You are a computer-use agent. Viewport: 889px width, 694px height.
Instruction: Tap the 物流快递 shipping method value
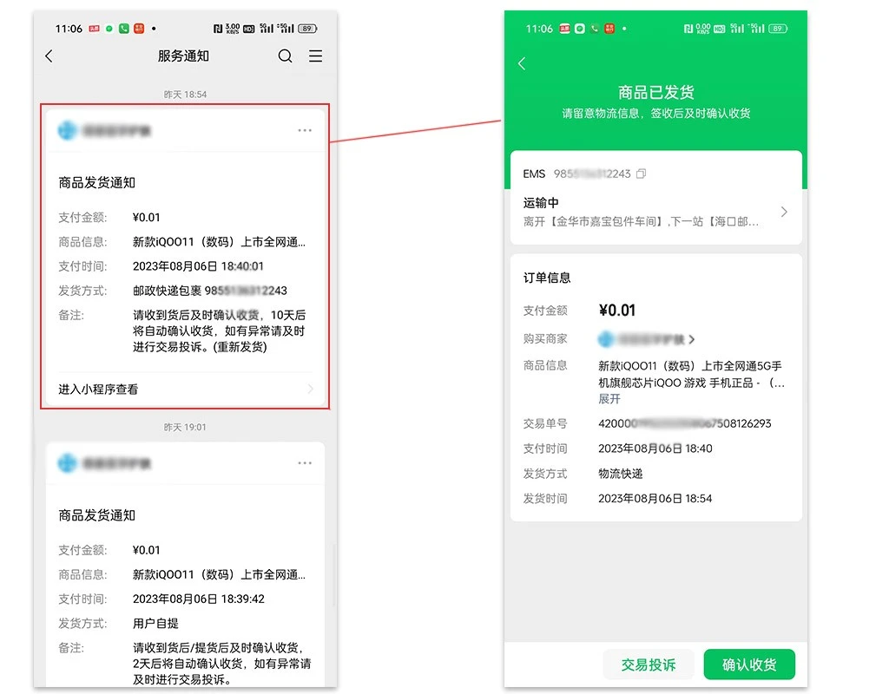click(x=621, y=474)
